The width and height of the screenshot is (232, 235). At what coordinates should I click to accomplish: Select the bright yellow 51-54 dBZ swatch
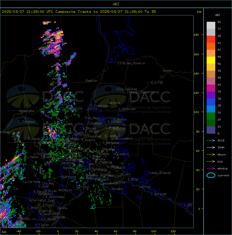[x=211, y=60]
